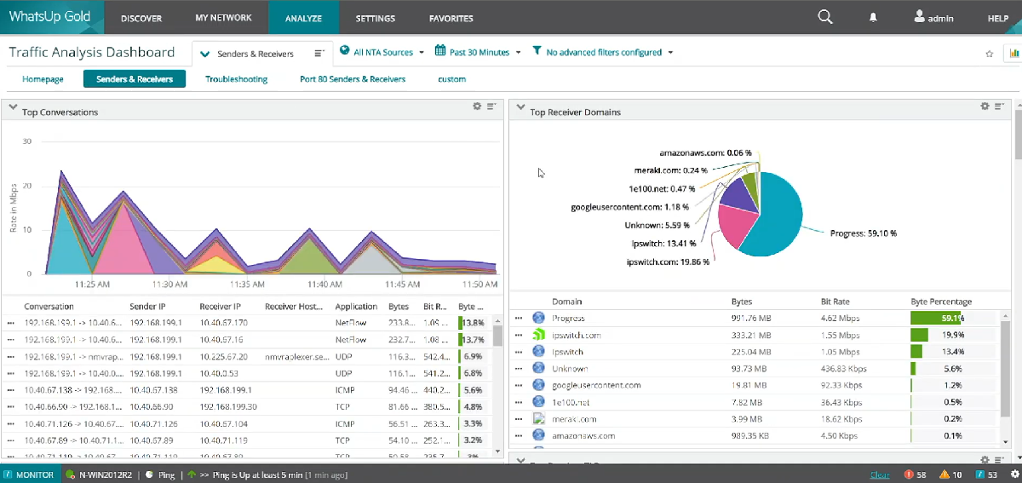Click the blue status count 53
This screenshot has width=1022, height=483.
click(x=986, y=474)
